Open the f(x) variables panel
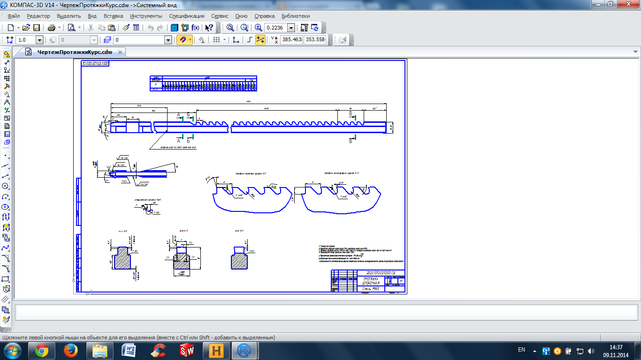 pyautogui.click(x=195, y=28)
